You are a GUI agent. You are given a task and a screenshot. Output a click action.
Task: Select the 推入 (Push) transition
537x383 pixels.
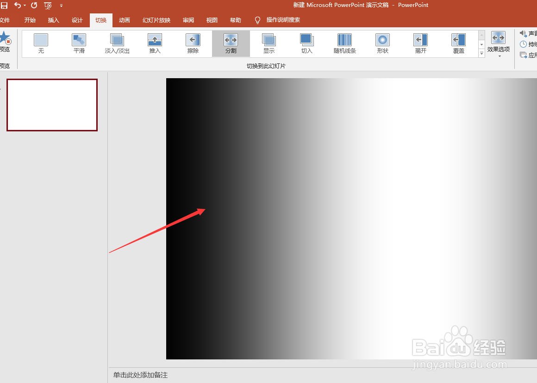pos(155,43)
